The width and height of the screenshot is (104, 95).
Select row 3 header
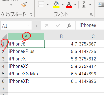tap(4, 59)
